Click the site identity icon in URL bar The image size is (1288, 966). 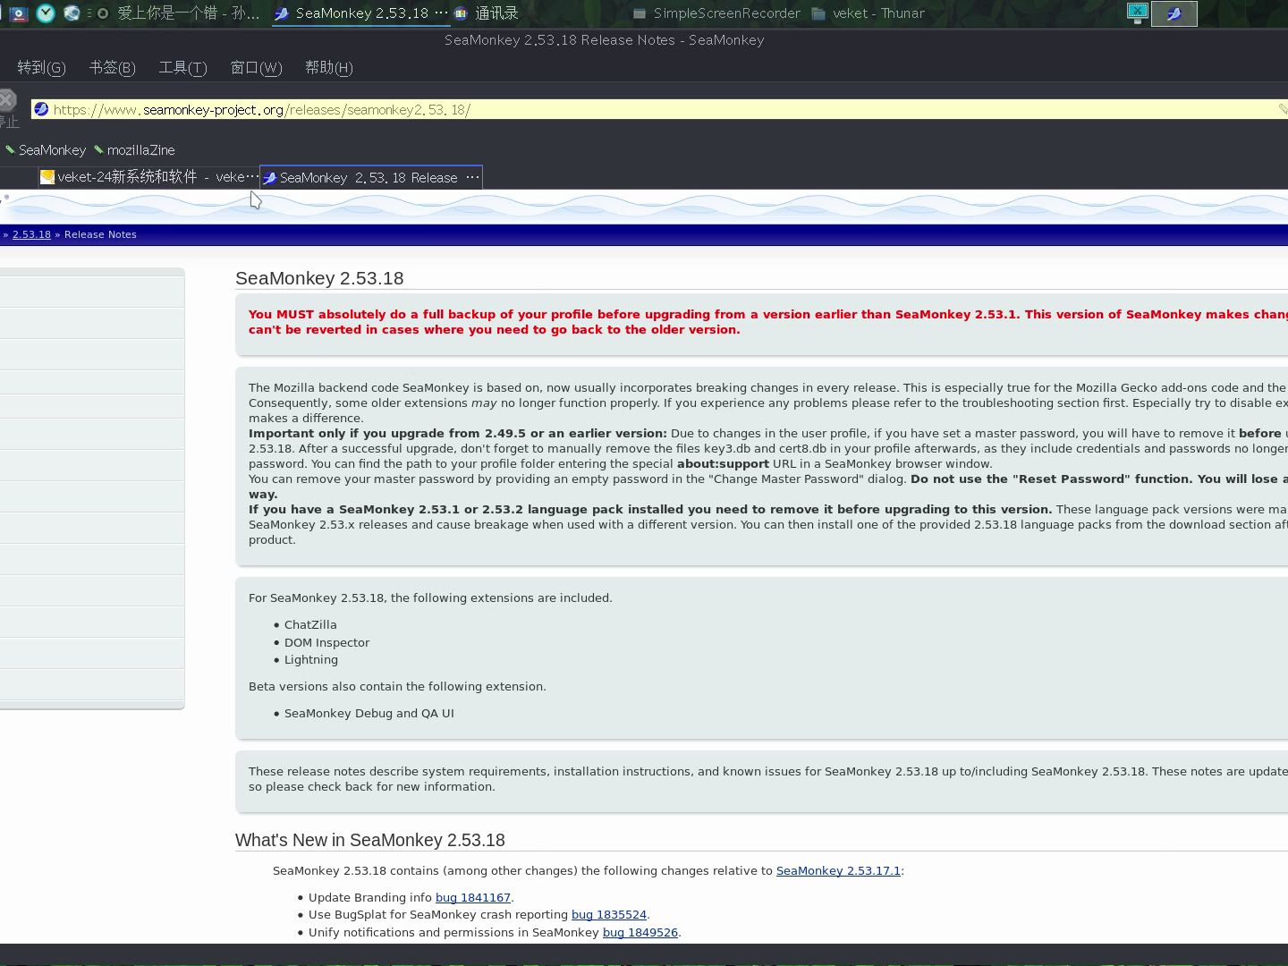click(41, 109)
